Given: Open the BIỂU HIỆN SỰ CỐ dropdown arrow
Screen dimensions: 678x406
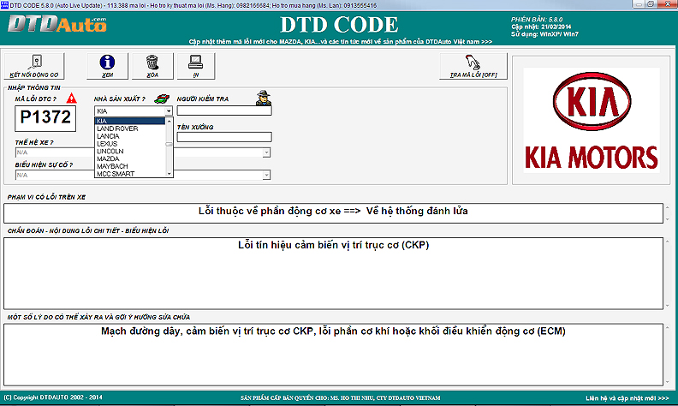Looking at the screenshot, I should click(266, 175).
